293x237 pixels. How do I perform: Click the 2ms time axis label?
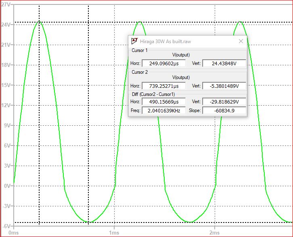[x=215, y=233]
